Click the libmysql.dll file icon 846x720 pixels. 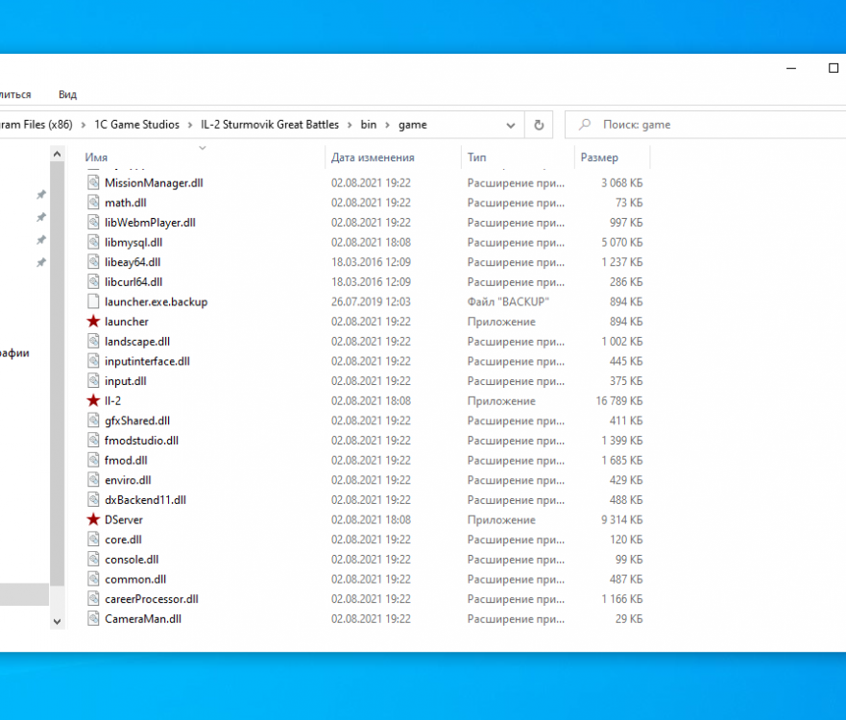point(93,242)
